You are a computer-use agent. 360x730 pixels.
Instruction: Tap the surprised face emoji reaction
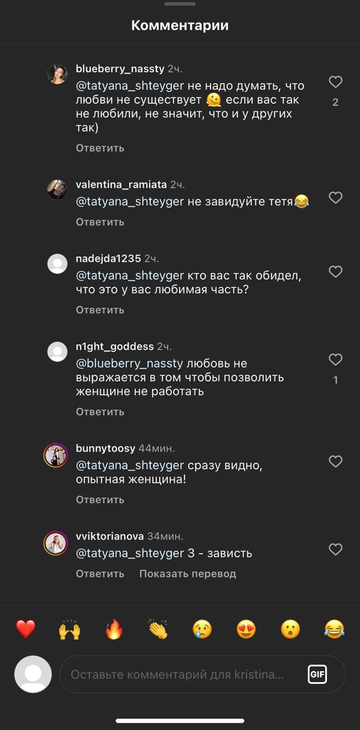tap(290, 630)
